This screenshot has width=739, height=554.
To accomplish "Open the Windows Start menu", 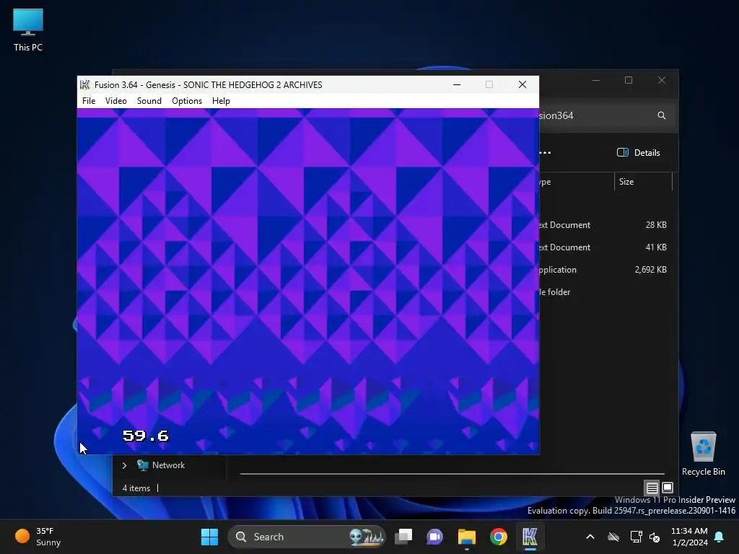I will click(210, 537).
